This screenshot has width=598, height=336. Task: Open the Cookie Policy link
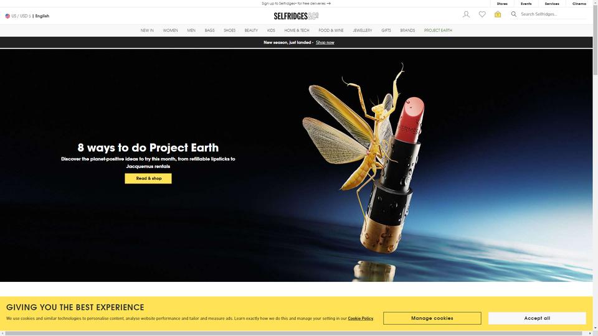[361, 319]
